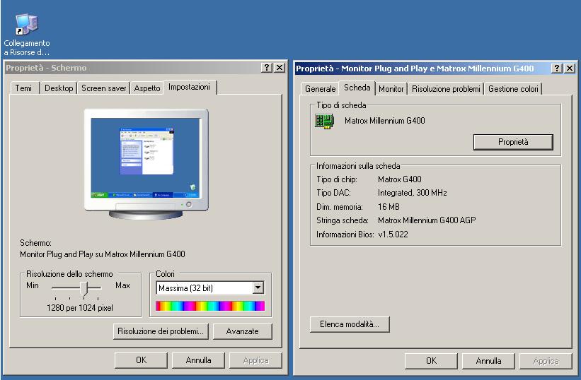The image size is (581, 380).
Task: Select the Impostazioni tab
Action: coord(190,87)
